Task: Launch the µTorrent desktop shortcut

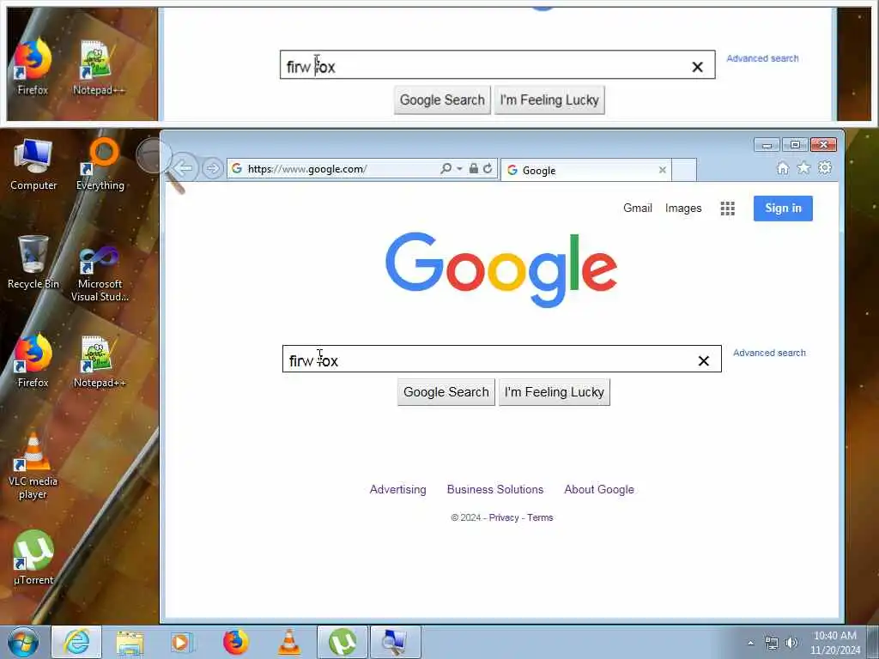Action: click(33, 558)
